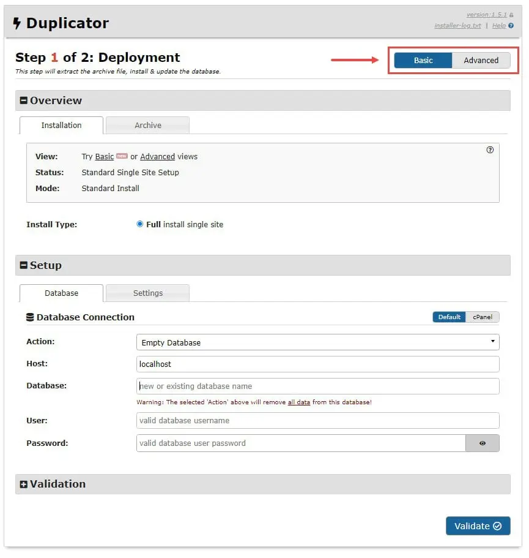
Task: Click the 'new' badge next to Basic
Action: tap(122, 156)
